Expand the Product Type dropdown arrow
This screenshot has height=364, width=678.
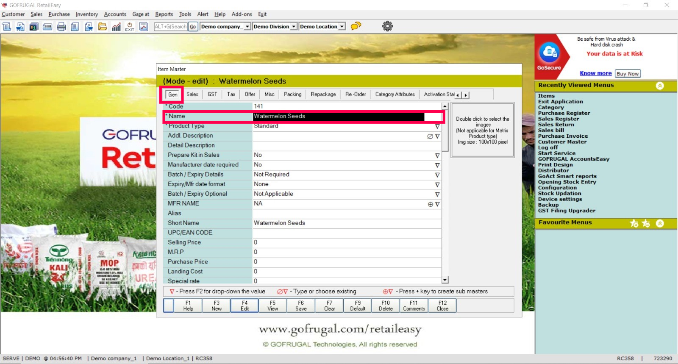pos(437,126)
